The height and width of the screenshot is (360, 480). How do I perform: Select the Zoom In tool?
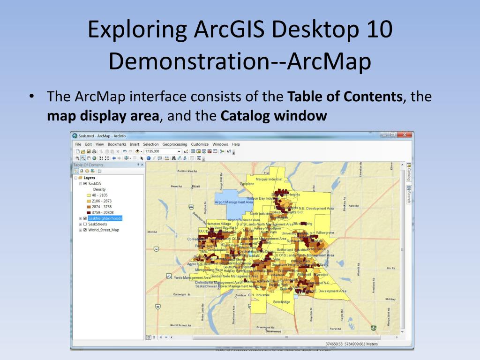pos(77,158)
